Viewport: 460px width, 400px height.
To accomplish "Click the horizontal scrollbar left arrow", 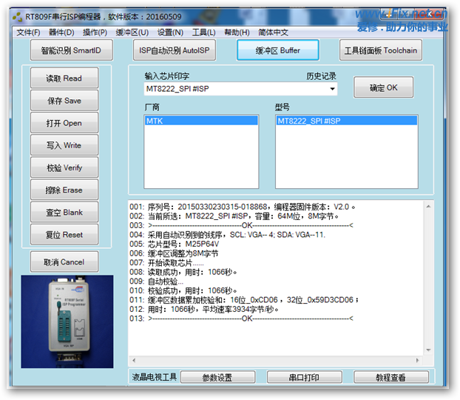I will 134,360.
